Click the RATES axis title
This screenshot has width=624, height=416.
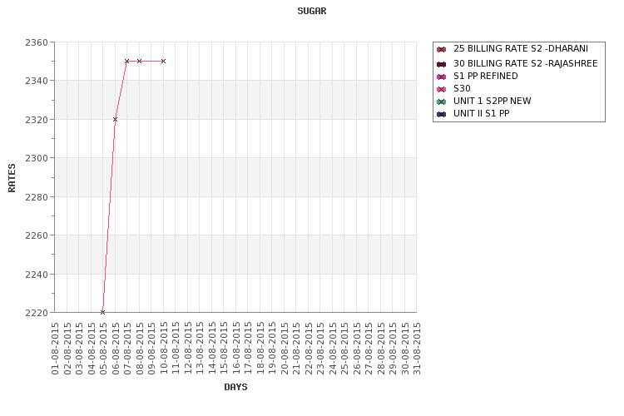pos(12,178)
